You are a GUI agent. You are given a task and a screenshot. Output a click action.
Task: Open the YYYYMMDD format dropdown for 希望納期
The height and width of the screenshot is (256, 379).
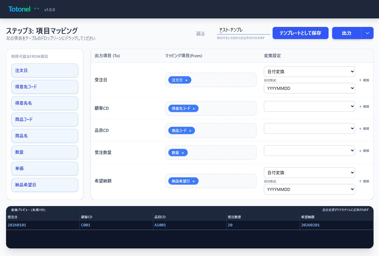pyautogui.click(x=309, y=189)
